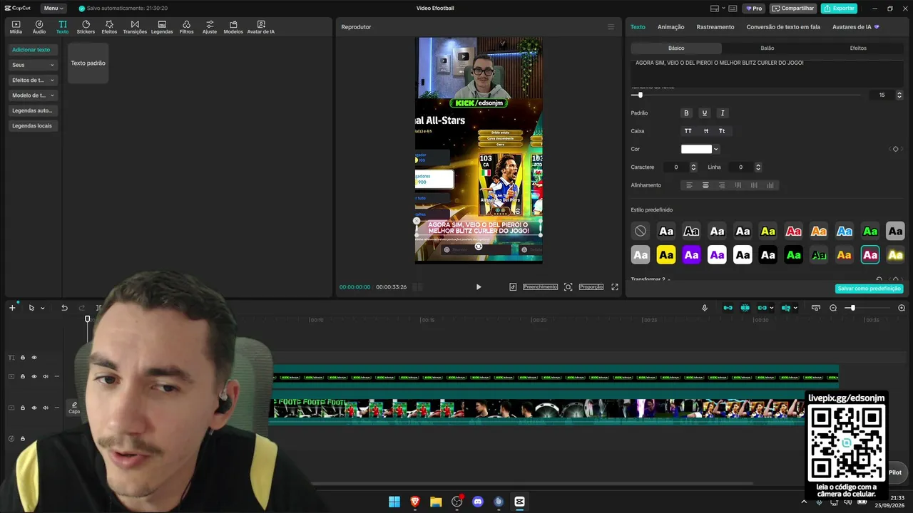Toggle underline text formatting
913x513 pixels.
[704, 113]
